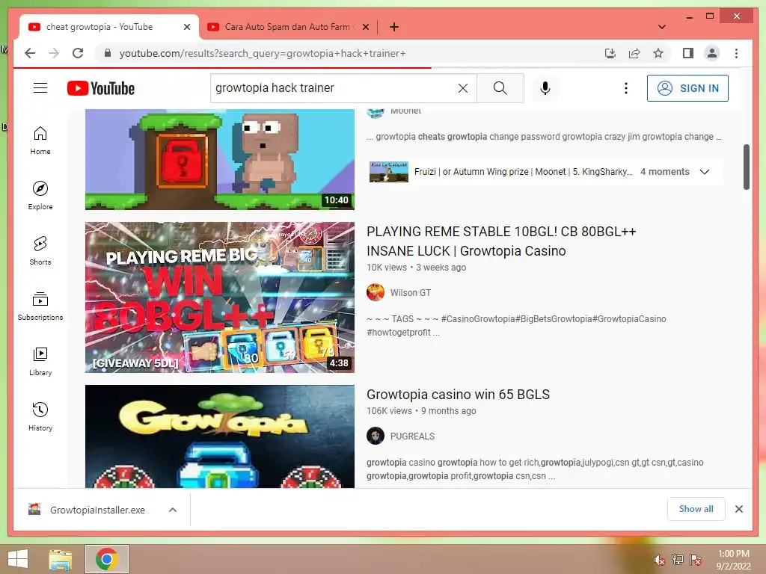Go to the YouTube logo homepage

pyautogui.click(x=101, y=88)
